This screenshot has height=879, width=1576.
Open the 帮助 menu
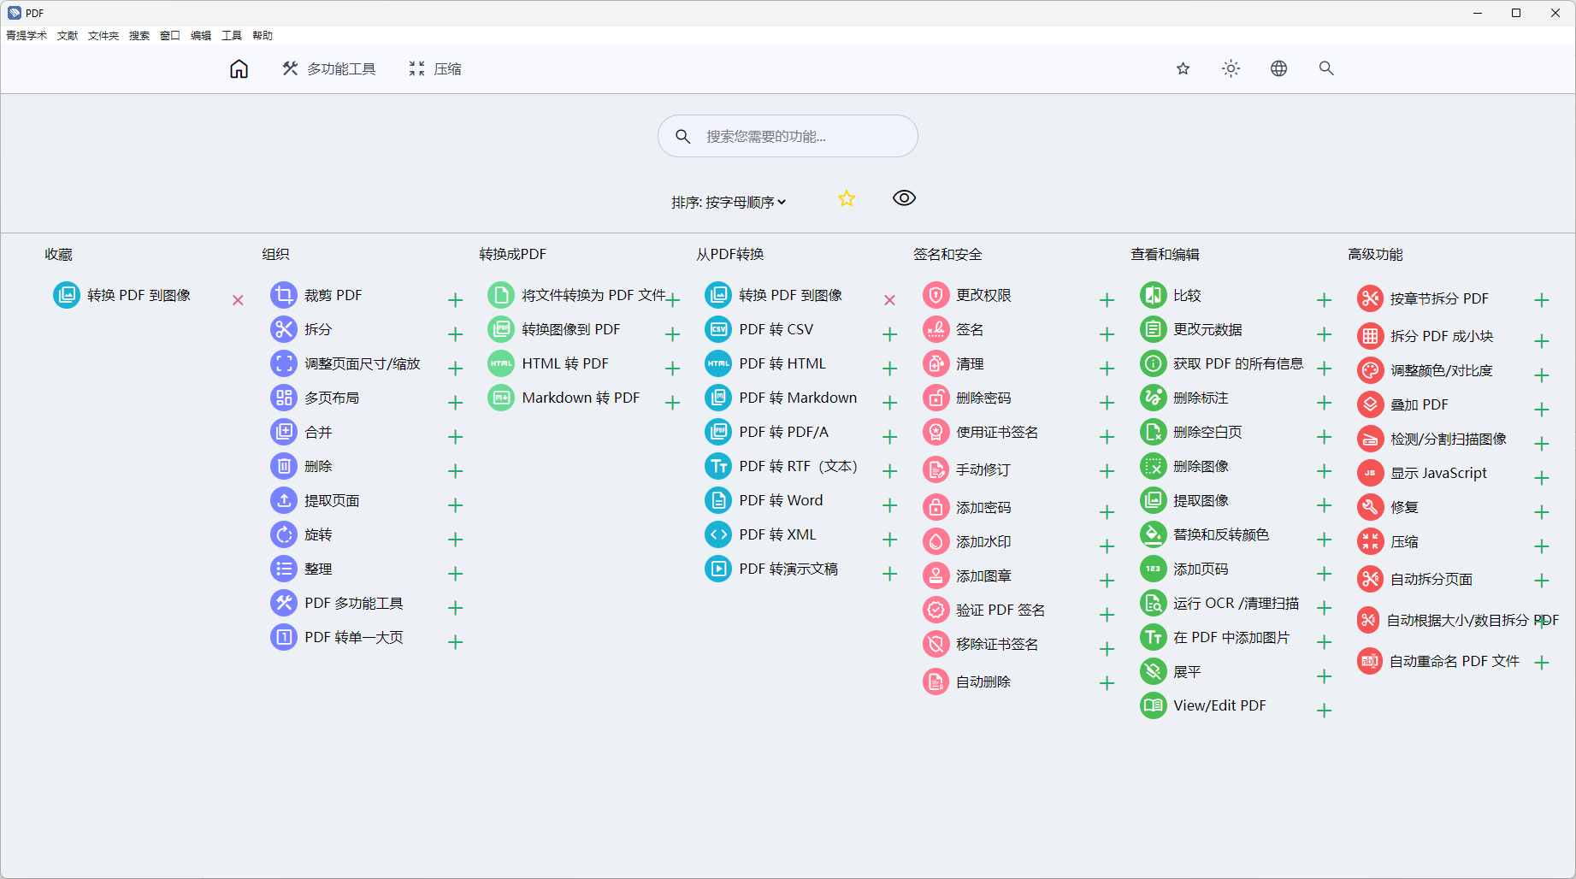pos(263,36)
